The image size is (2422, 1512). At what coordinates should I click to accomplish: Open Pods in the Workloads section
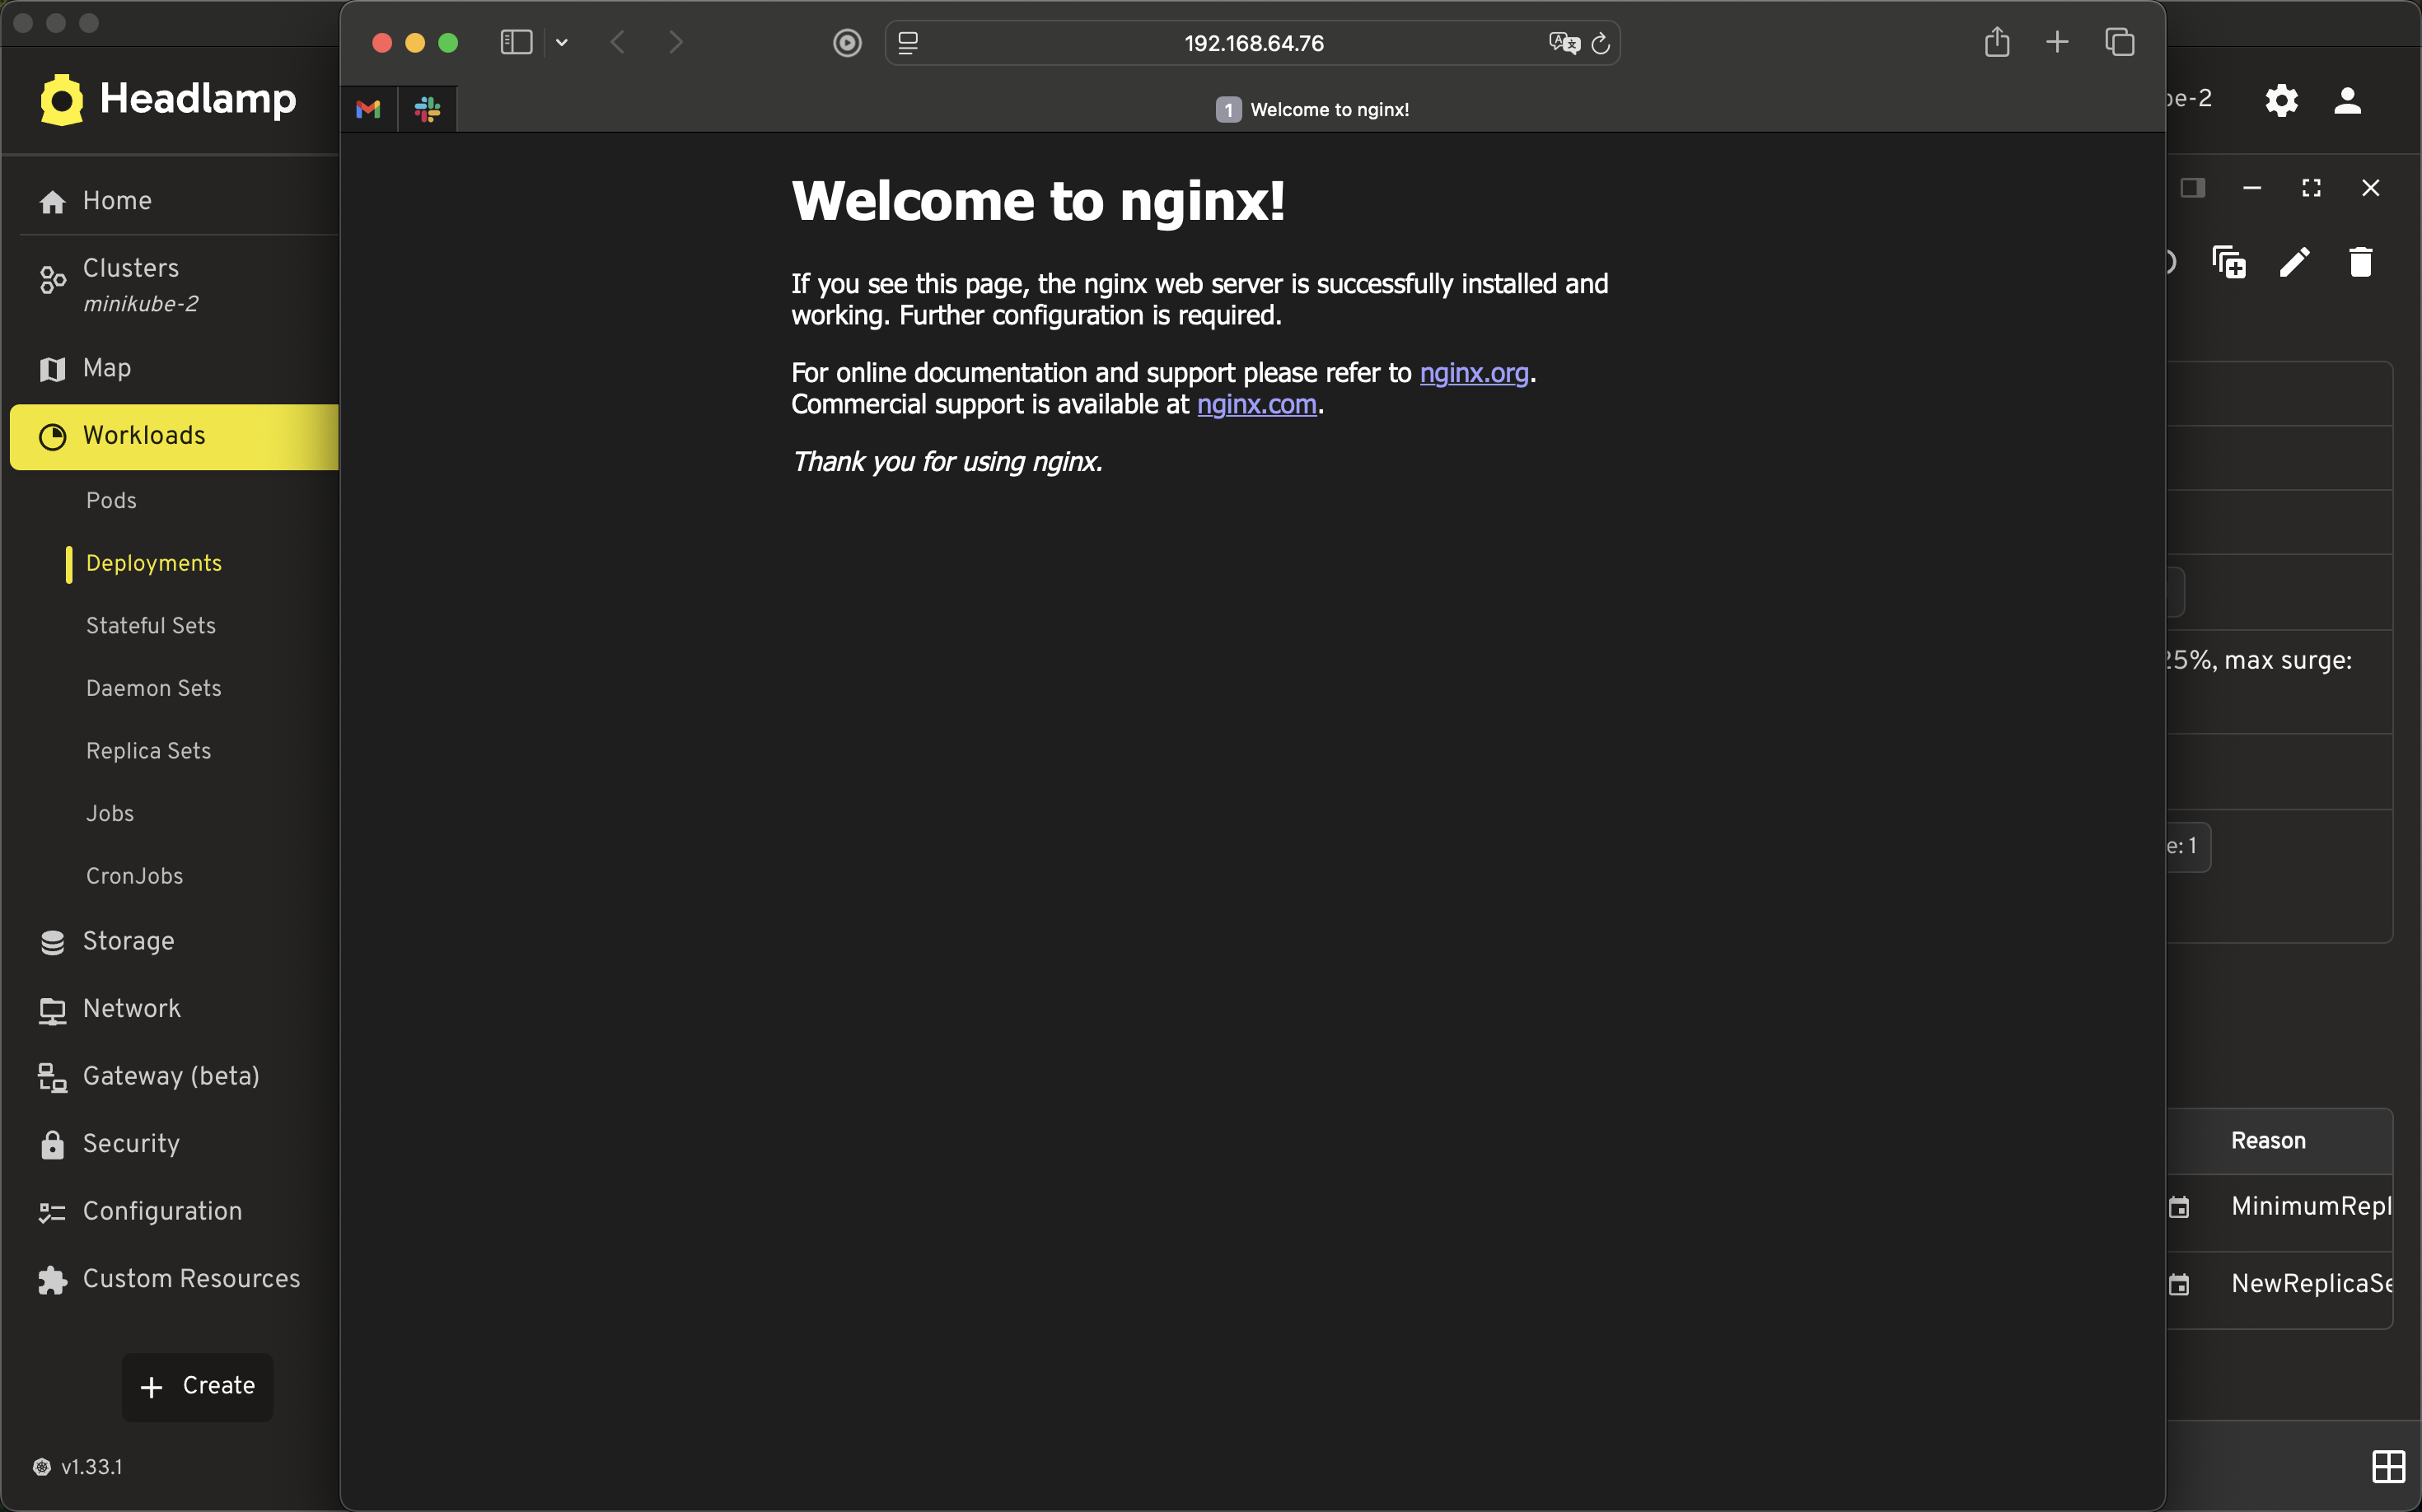point(111,500)
